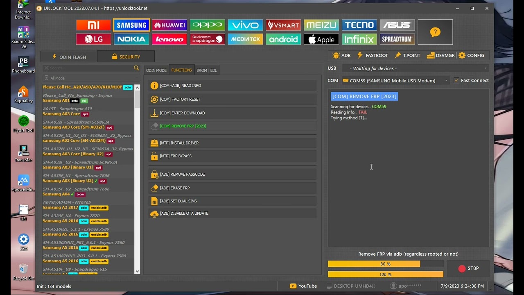Run [ADB] DISABLE OTA UPDATE
Viewport: 524px width, 295px height.
tap(233, 213)
